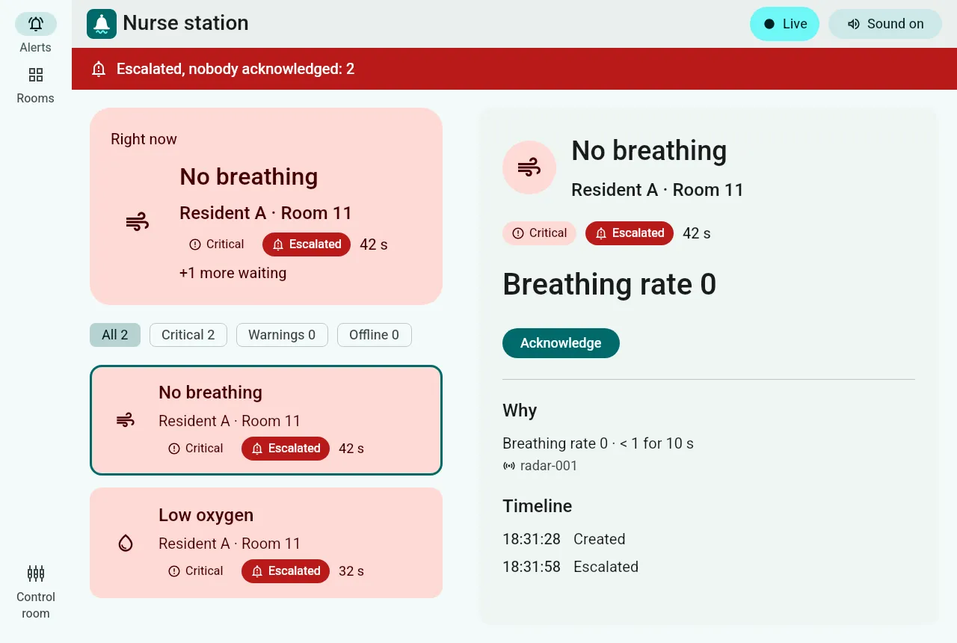The height and width of the screenshot is (643, 957).
Task: Click the radar sensor icon beside radar-001
Action: pyautogui.click(x=509, y=466)
